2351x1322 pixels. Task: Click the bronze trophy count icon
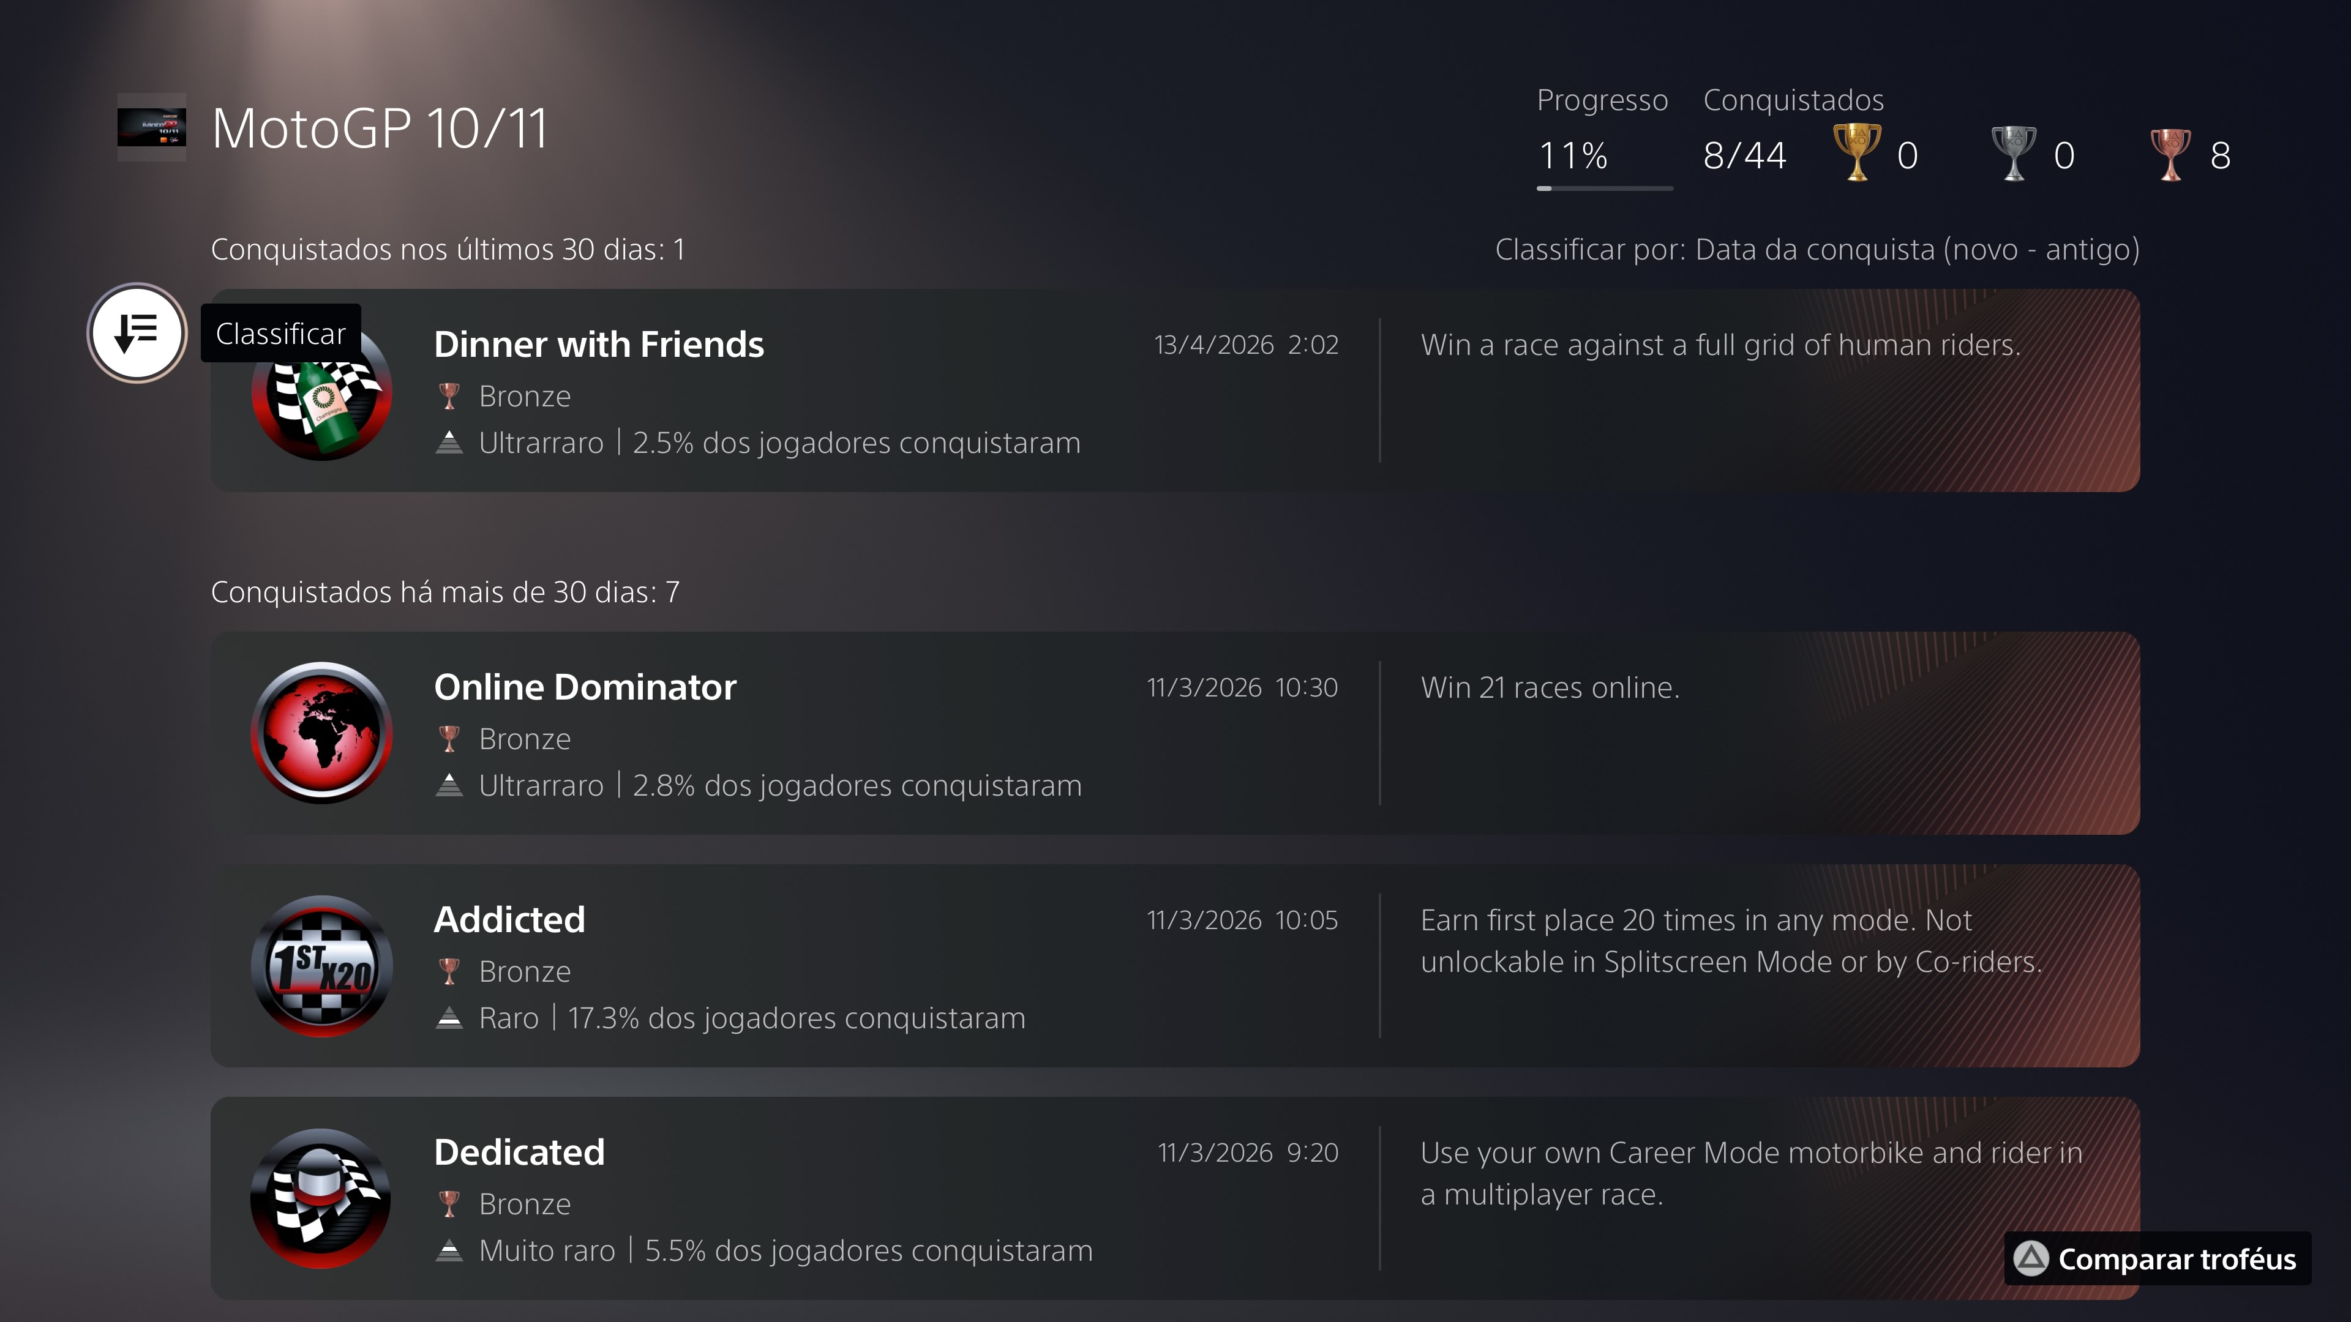coord(2170,153)
